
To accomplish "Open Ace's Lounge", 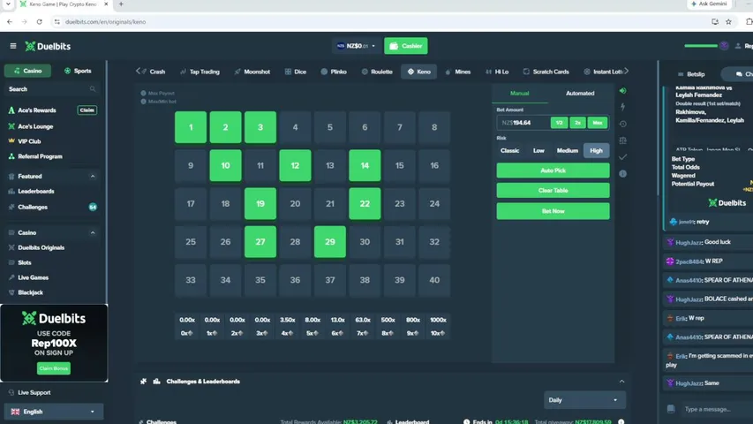I will pyautogui.click(x=35, y=126).
